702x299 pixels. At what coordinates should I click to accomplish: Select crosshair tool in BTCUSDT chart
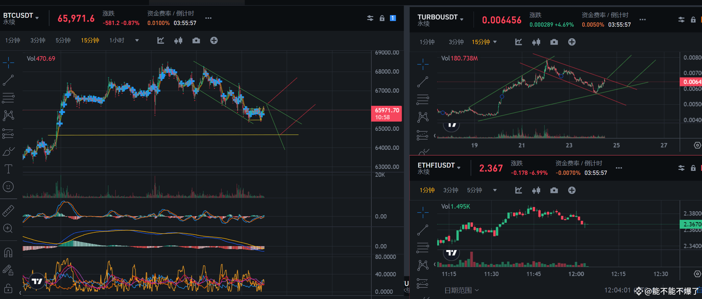tap(8, 62)
